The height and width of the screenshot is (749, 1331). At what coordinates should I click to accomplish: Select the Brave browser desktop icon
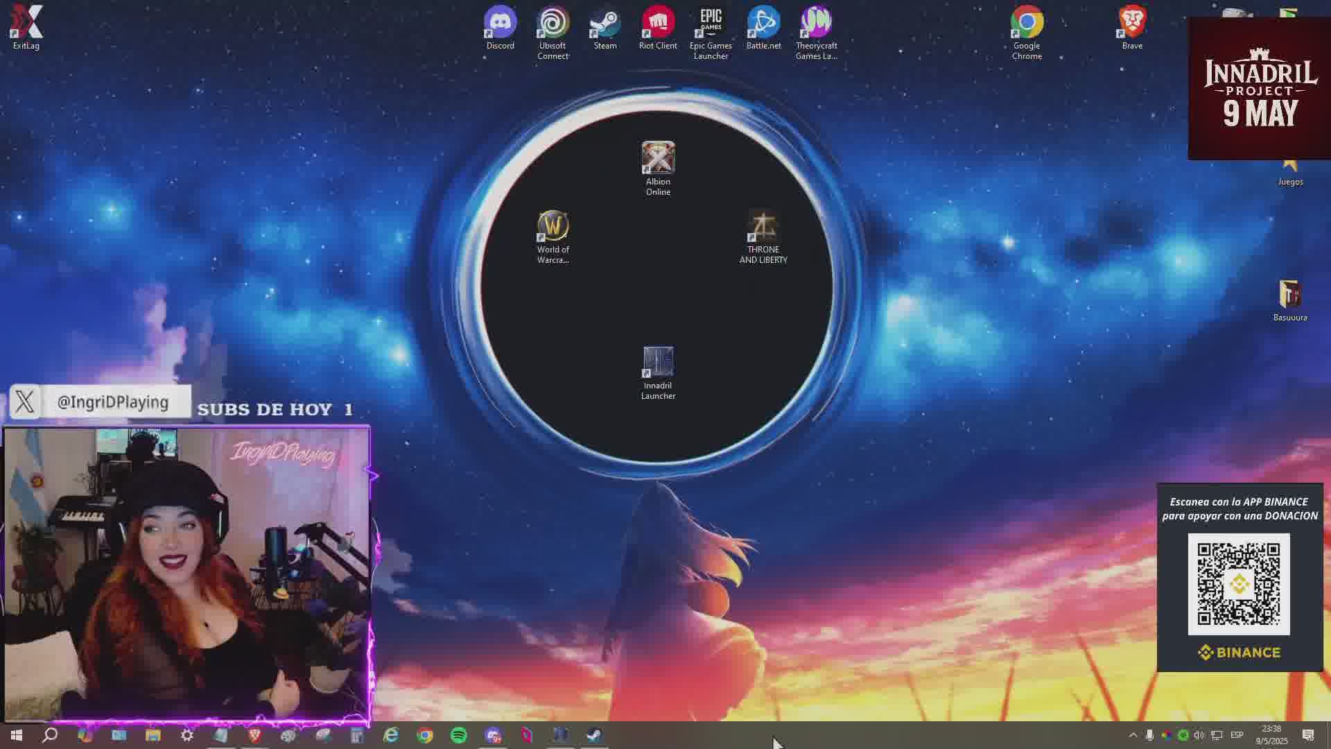[x=1132, y=28]
